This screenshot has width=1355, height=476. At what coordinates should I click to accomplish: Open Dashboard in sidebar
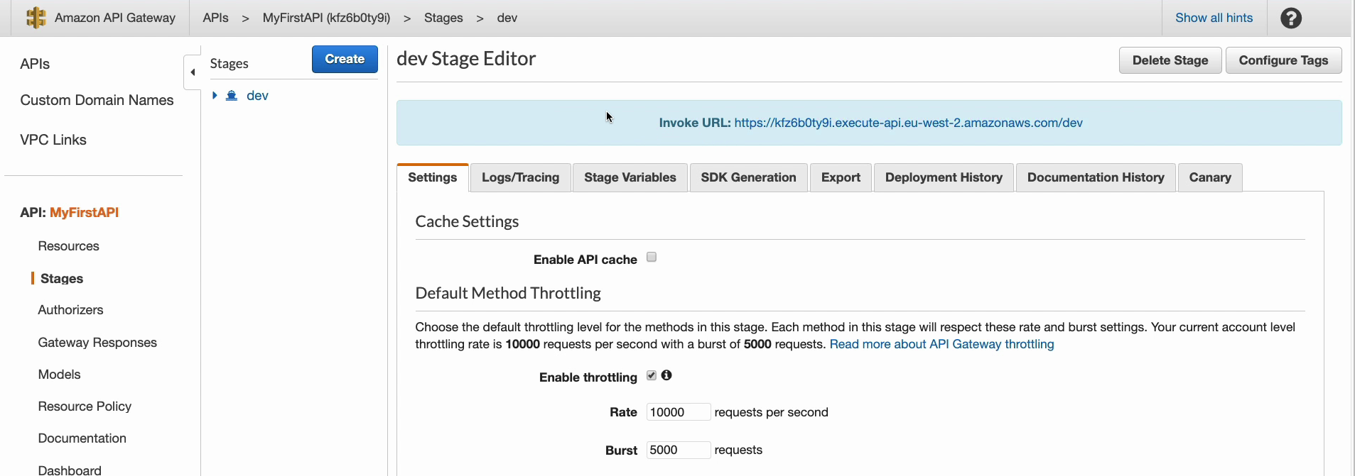click(x=70, y=470)
